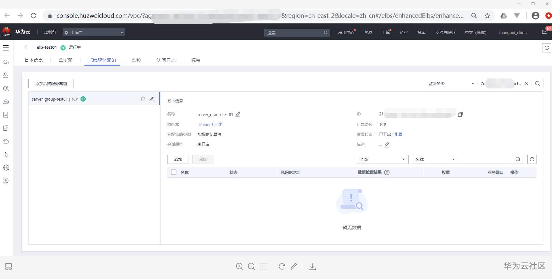Click the 添加 button to add servers
The width and height of the screenshot is (552, 279).
coord(178,159)
